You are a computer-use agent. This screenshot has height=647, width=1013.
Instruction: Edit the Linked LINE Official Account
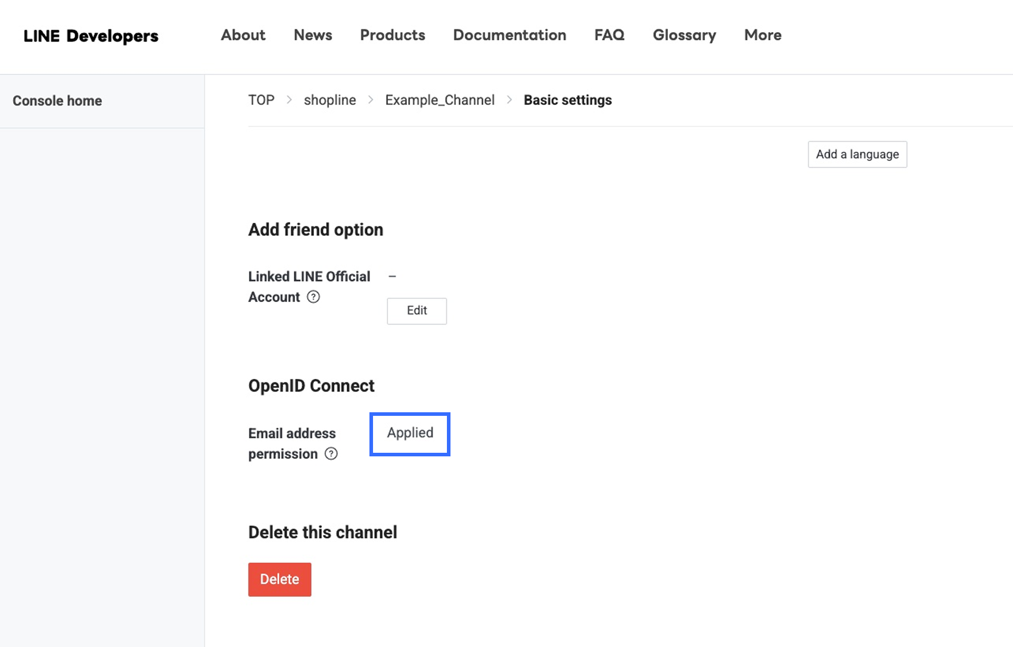tap(417, 310)
